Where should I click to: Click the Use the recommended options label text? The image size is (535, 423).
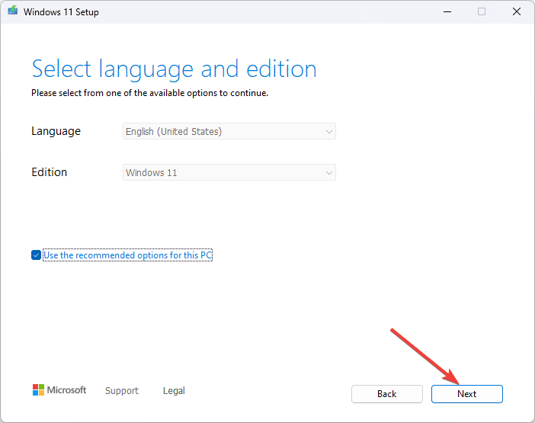pos(128,255)
